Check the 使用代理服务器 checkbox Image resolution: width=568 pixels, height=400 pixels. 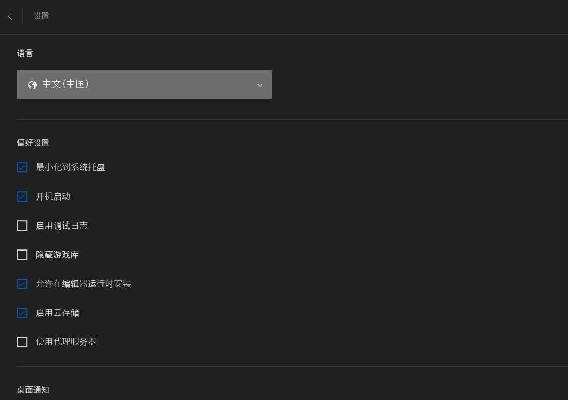22,342
